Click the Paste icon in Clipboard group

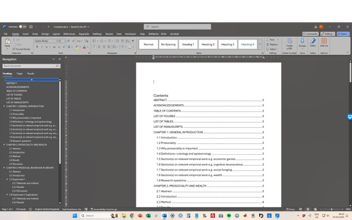pos(7,44)
